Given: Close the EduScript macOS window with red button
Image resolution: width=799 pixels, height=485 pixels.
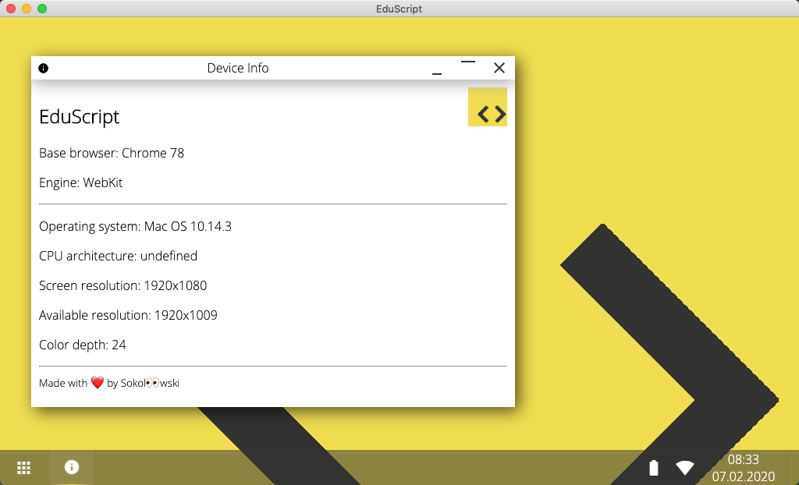Looking at the screenshot, I should point(11,9).
